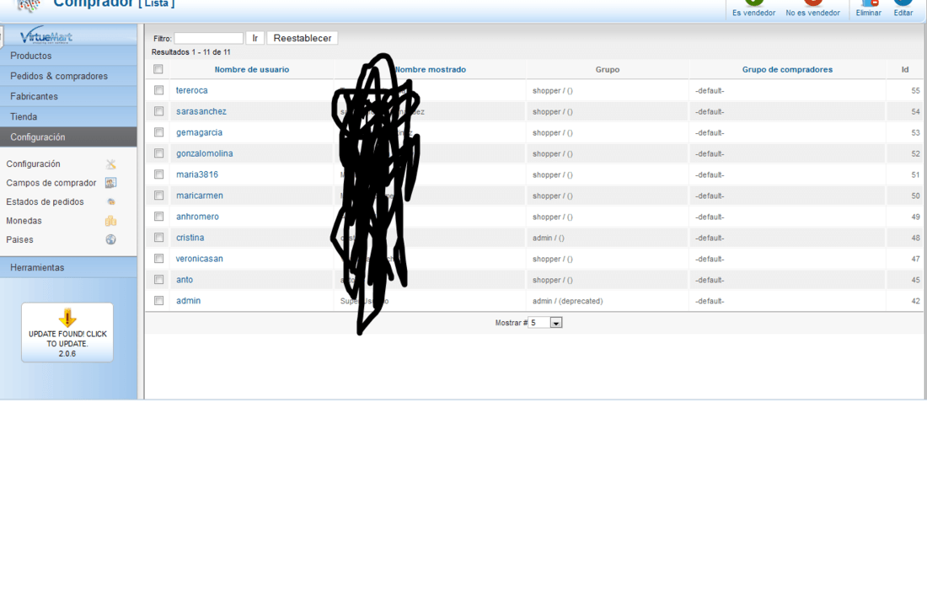Check the box for admin user
The width and height of the screenshot is (927, 606).
(x=159, y=300)
